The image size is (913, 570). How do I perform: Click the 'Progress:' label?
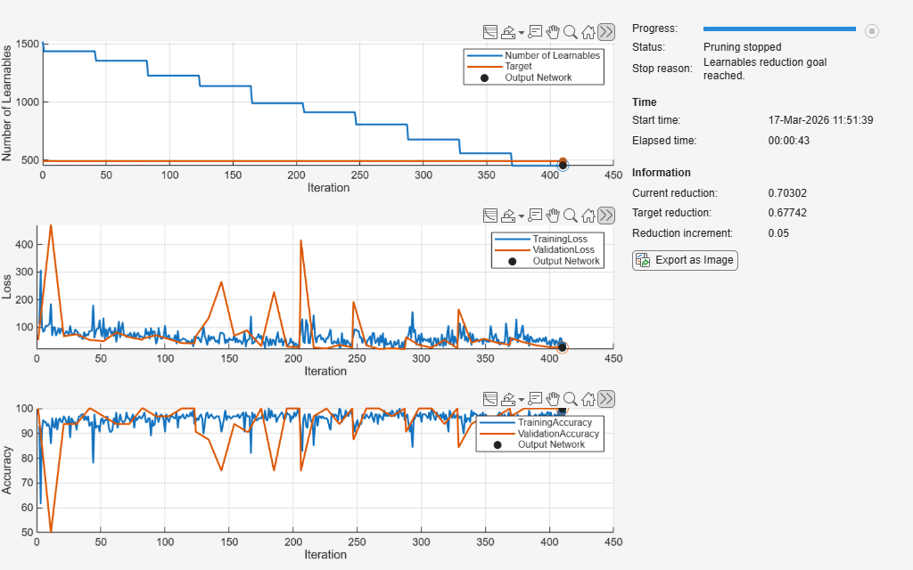click(655, 28)
